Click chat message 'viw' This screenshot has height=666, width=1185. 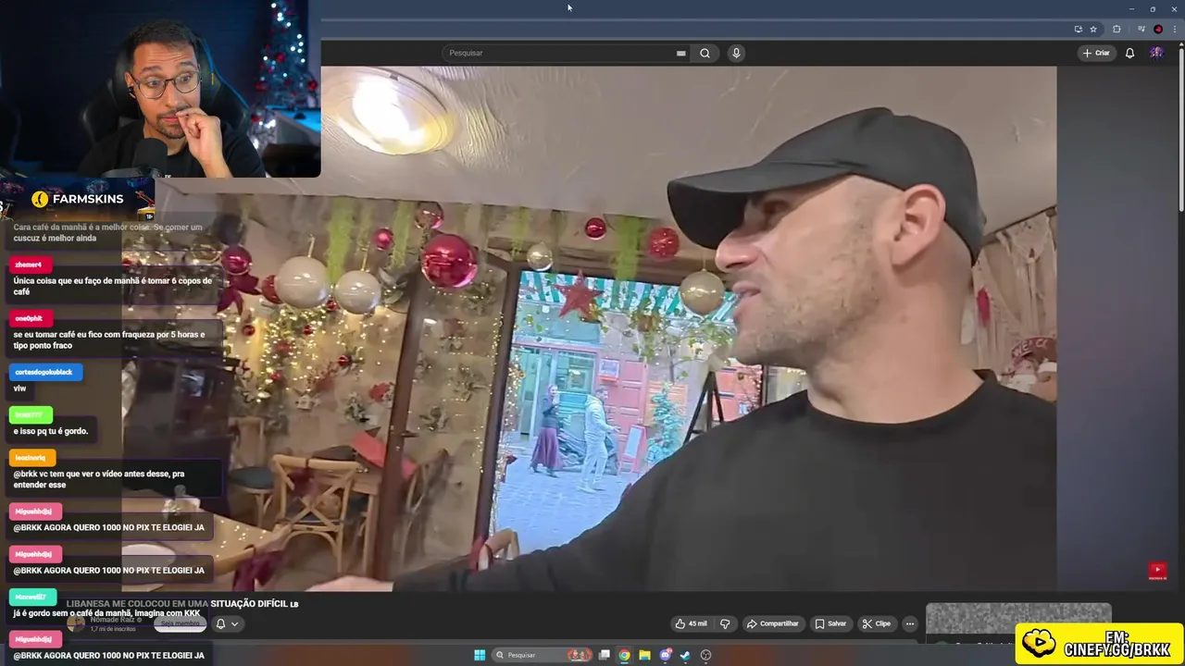(19, 388)
